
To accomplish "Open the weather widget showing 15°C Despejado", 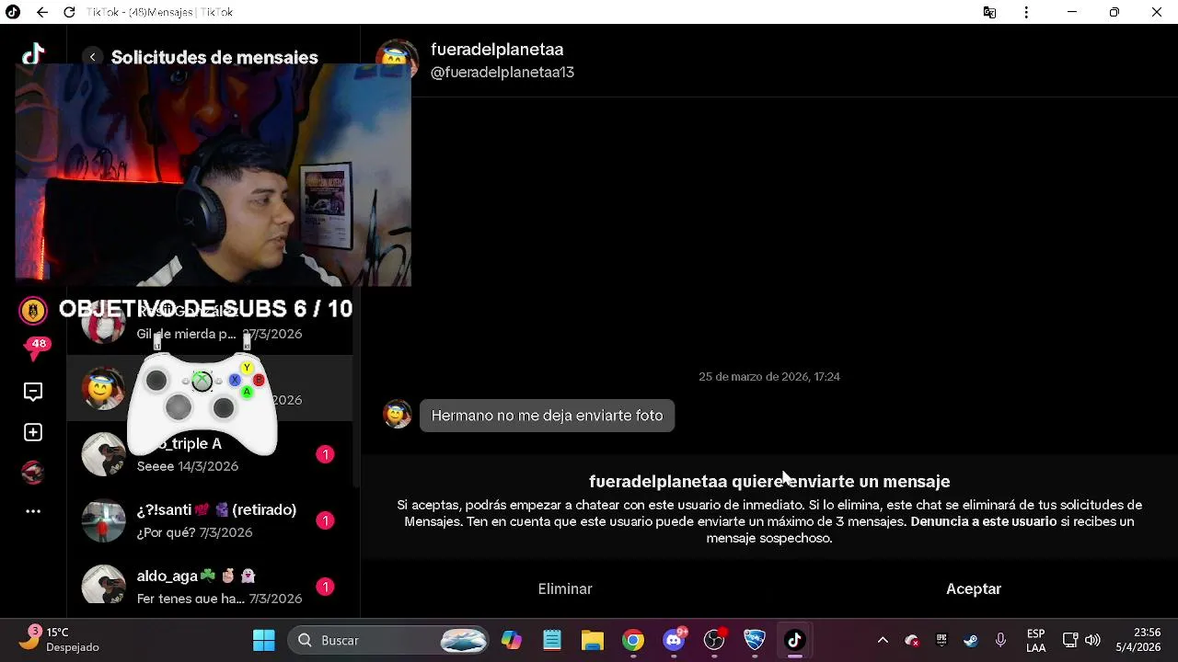I will pyautogui.click(x=60, y=640).
